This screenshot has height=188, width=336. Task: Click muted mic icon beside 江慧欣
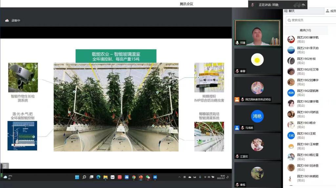pyautogui.click(x=237, y=157)
